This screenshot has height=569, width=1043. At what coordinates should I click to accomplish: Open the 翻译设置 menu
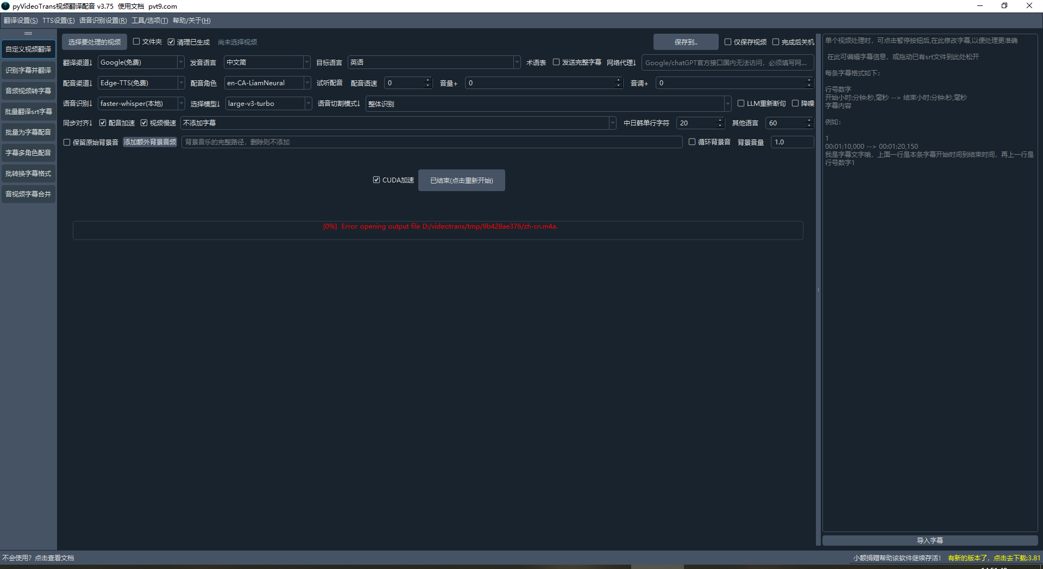(x=21, y=21)
